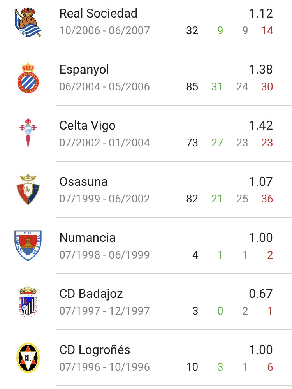Click the Osasuna club crest
The width and height of the screenshot is (292, 389).
click(x=28, y=190)
